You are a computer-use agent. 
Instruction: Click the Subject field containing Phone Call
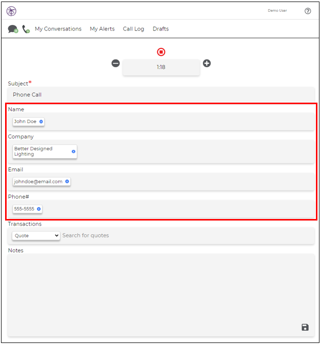click(161, 95)
